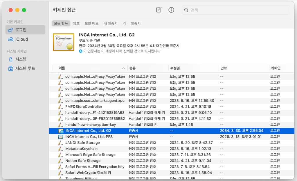This screenshot has width=297, height=181.
Task: Switch to the 내 인증서 tab
Action: coord(111,23)
